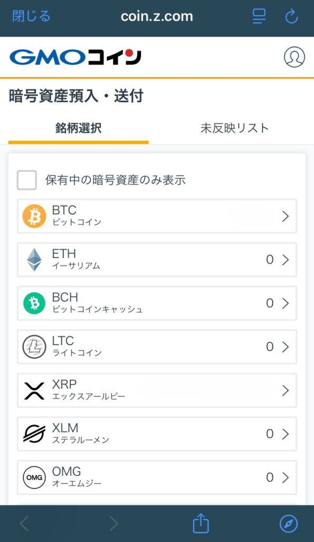Screen dimensions: 314x542
Task: Tap the Stellar Lumens icon
Action: point(34,434)
